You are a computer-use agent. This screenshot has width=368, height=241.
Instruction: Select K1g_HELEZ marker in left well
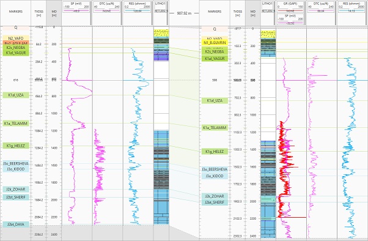tap(16, 146)
